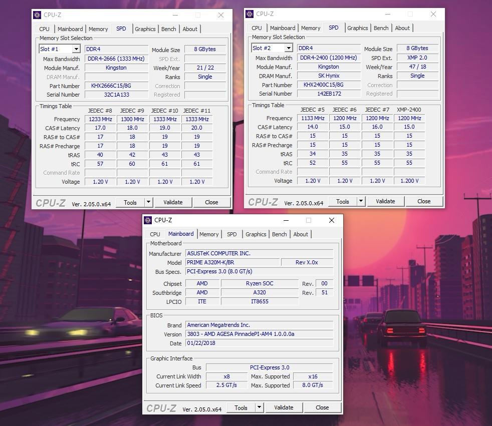
Task: Open Bench tab in Motherboard window
Action: [279, 234]
